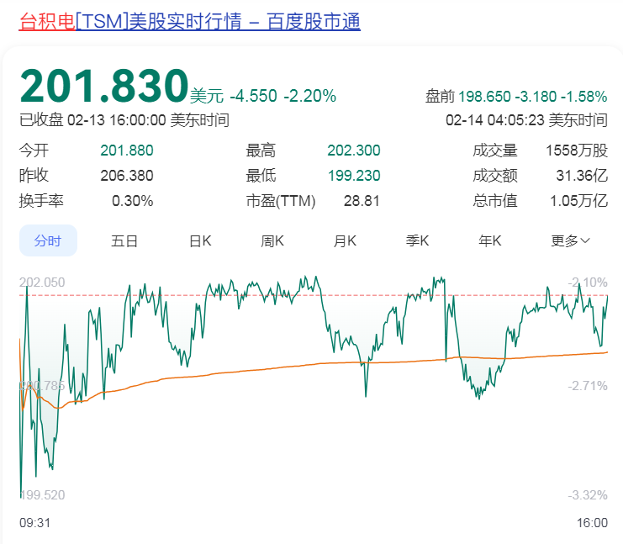Viewport: 623px width, 544px height.
Task: Switch to the 五日 chart tab
Action: tap(124, 240)
